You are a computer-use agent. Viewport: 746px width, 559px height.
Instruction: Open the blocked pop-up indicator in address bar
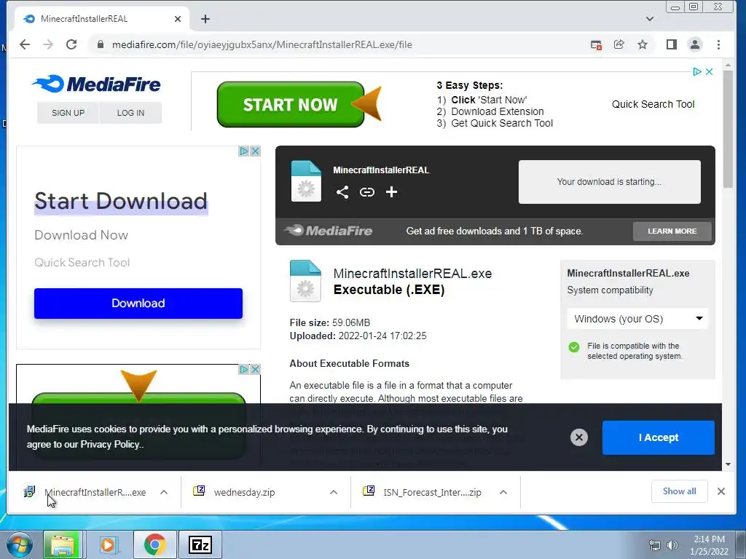click(596, 44)
